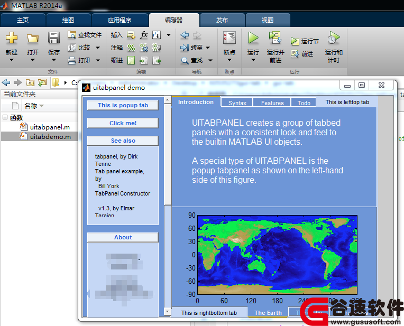The height and width of the screenshot is (326, 404).
Task: Click the Breakpoints (断点) icon
Action: point(229,38)
